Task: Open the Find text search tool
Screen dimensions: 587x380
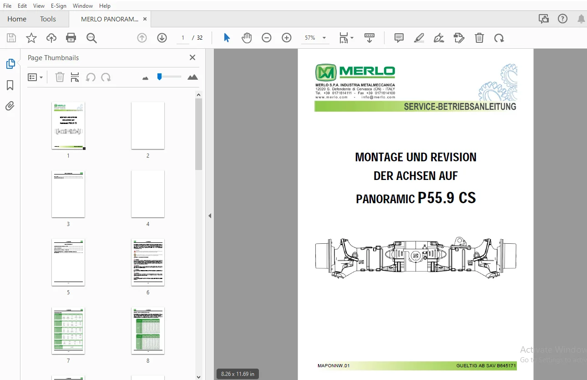Action: [x=91, y=38]
